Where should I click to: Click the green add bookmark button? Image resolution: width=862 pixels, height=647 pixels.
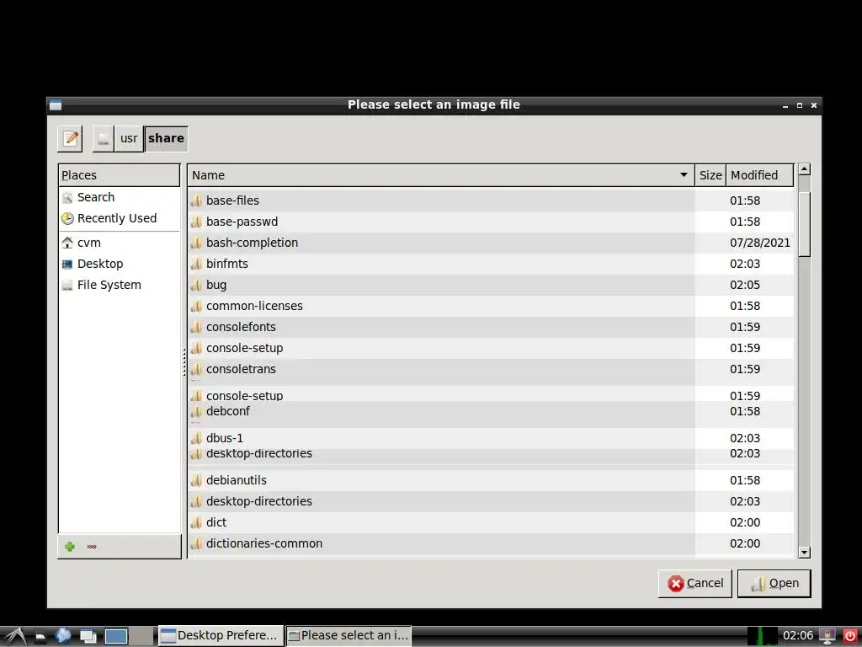pos(70,546)
